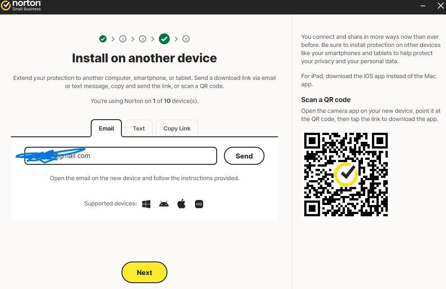Click the Apple logo icon

(x=181, y=204)
